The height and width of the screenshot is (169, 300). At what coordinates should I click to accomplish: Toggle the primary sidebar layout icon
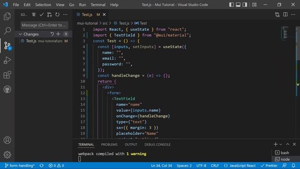231,5
